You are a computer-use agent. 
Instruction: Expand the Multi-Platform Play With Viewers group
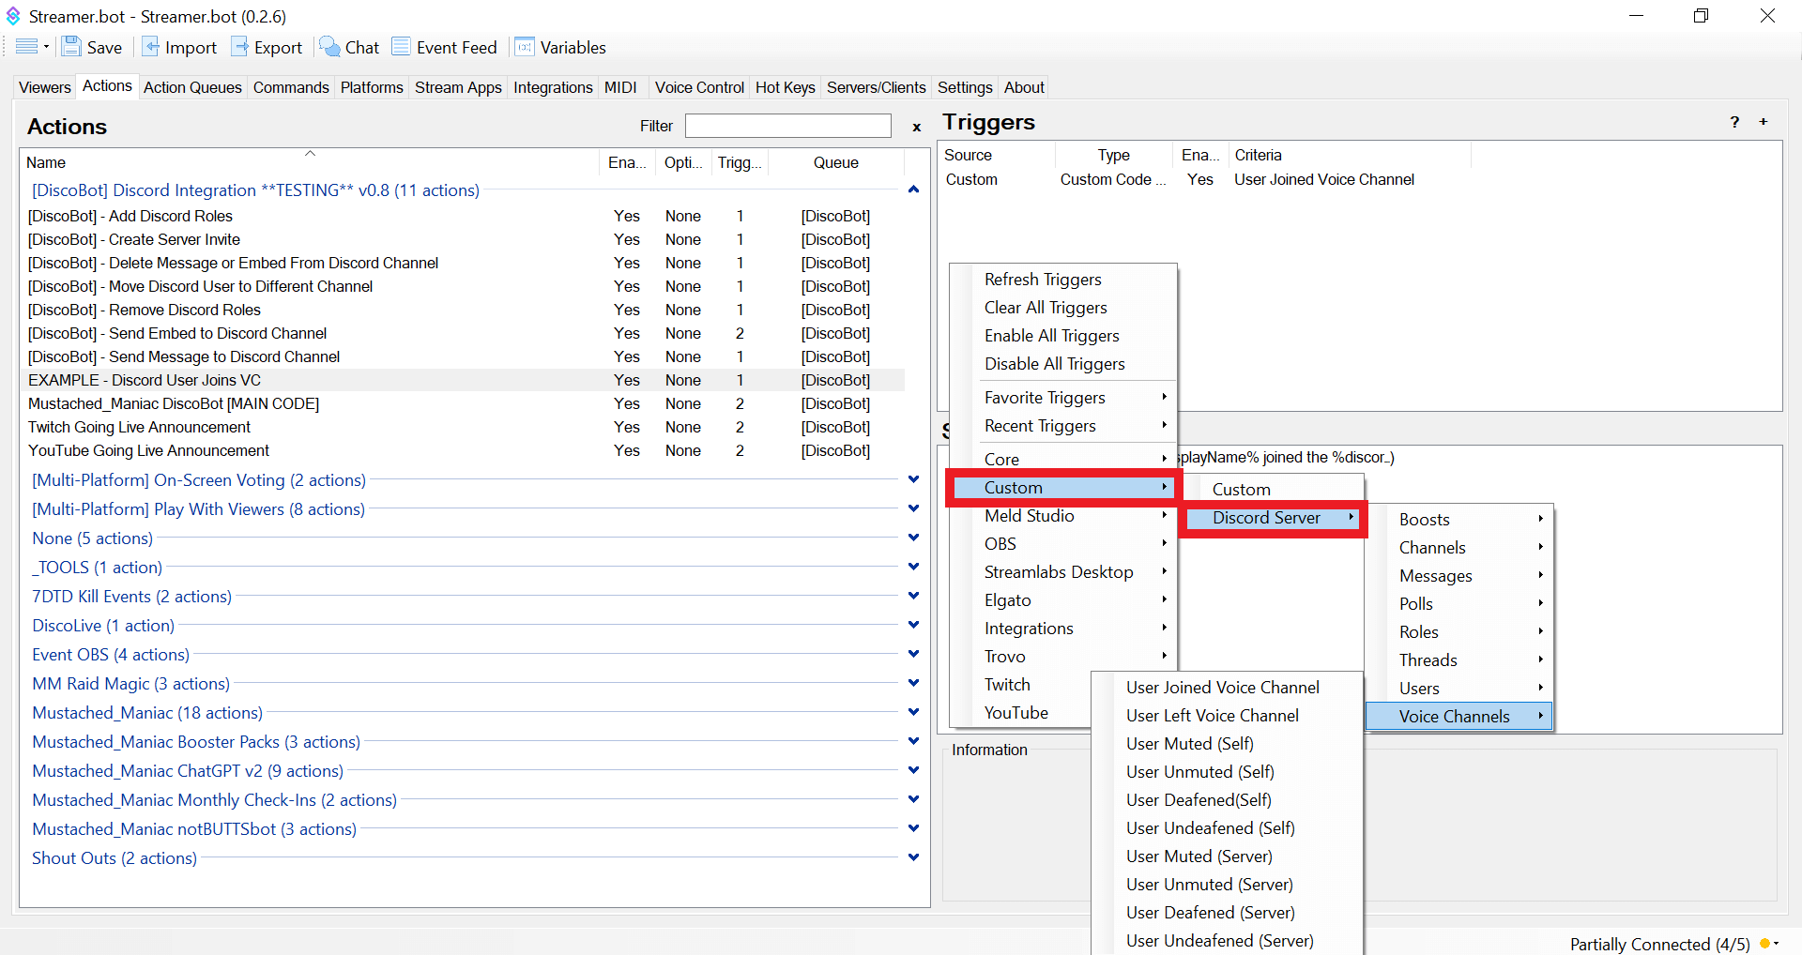coord(913,508)
